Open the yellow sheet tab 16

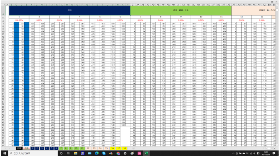(x=112, y=148)
